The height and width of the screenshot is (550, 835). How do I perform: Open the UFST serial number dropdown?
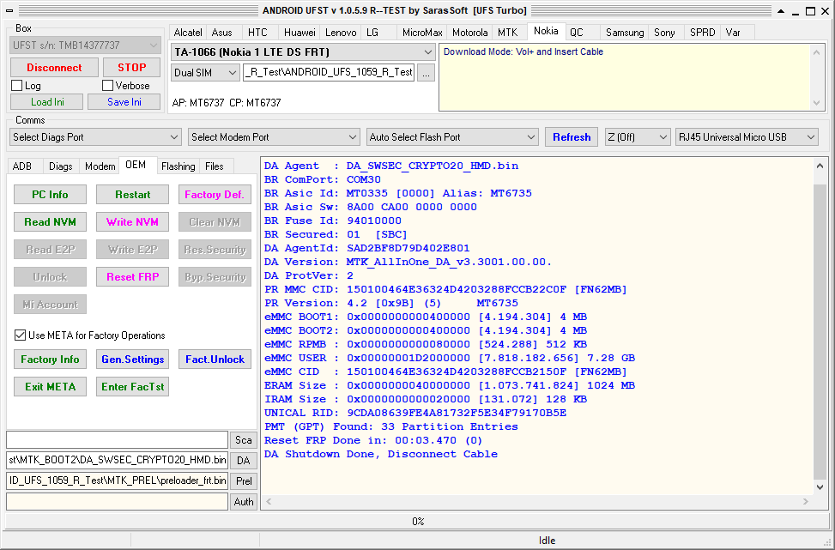[85, 45]
